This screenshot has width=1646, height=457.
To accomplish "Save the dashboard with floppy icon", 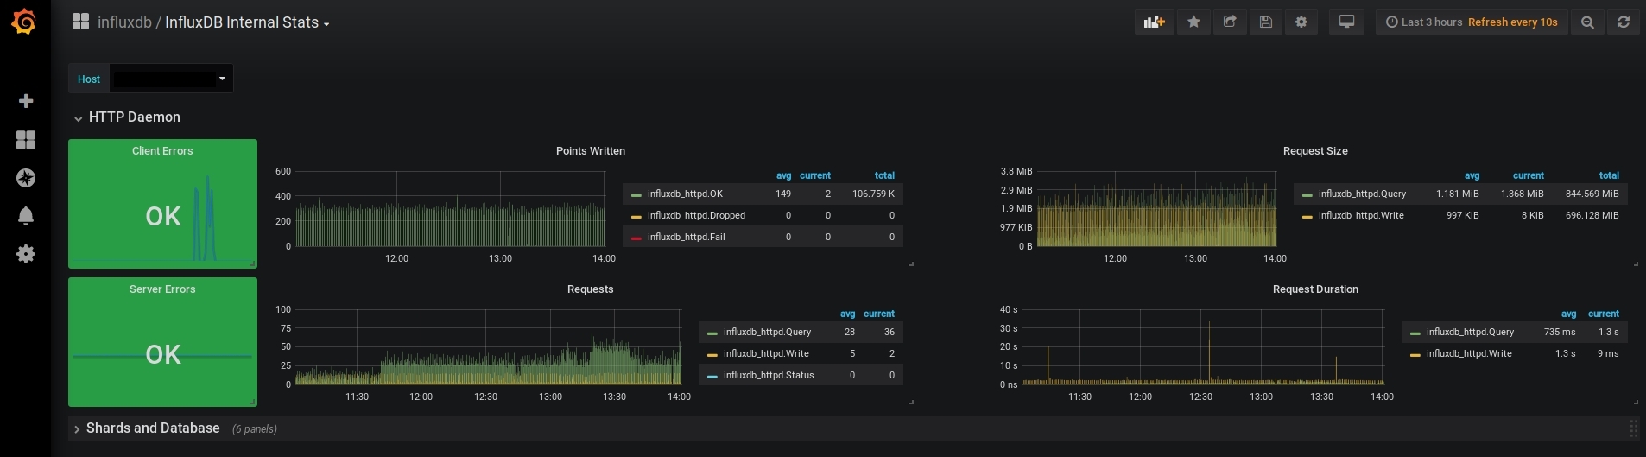I will tap(1265, 22).
